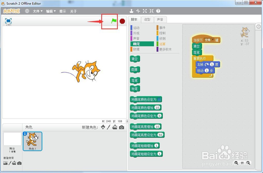Image resolution: width=263 pixels, height=173 pixels.
Task: Switch stage to full screen mode
Action: click(x=8, y=21)
